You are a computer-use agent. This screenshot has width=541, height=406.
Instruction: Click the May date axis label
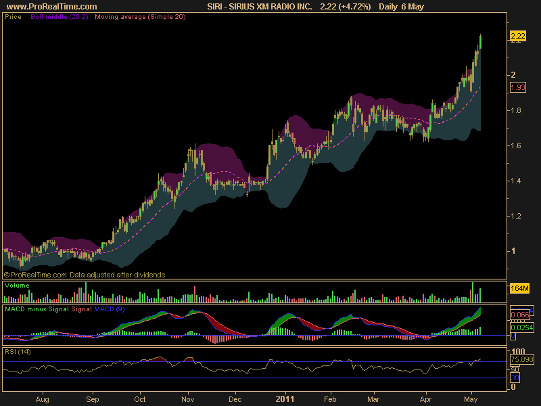click(471, 399)
